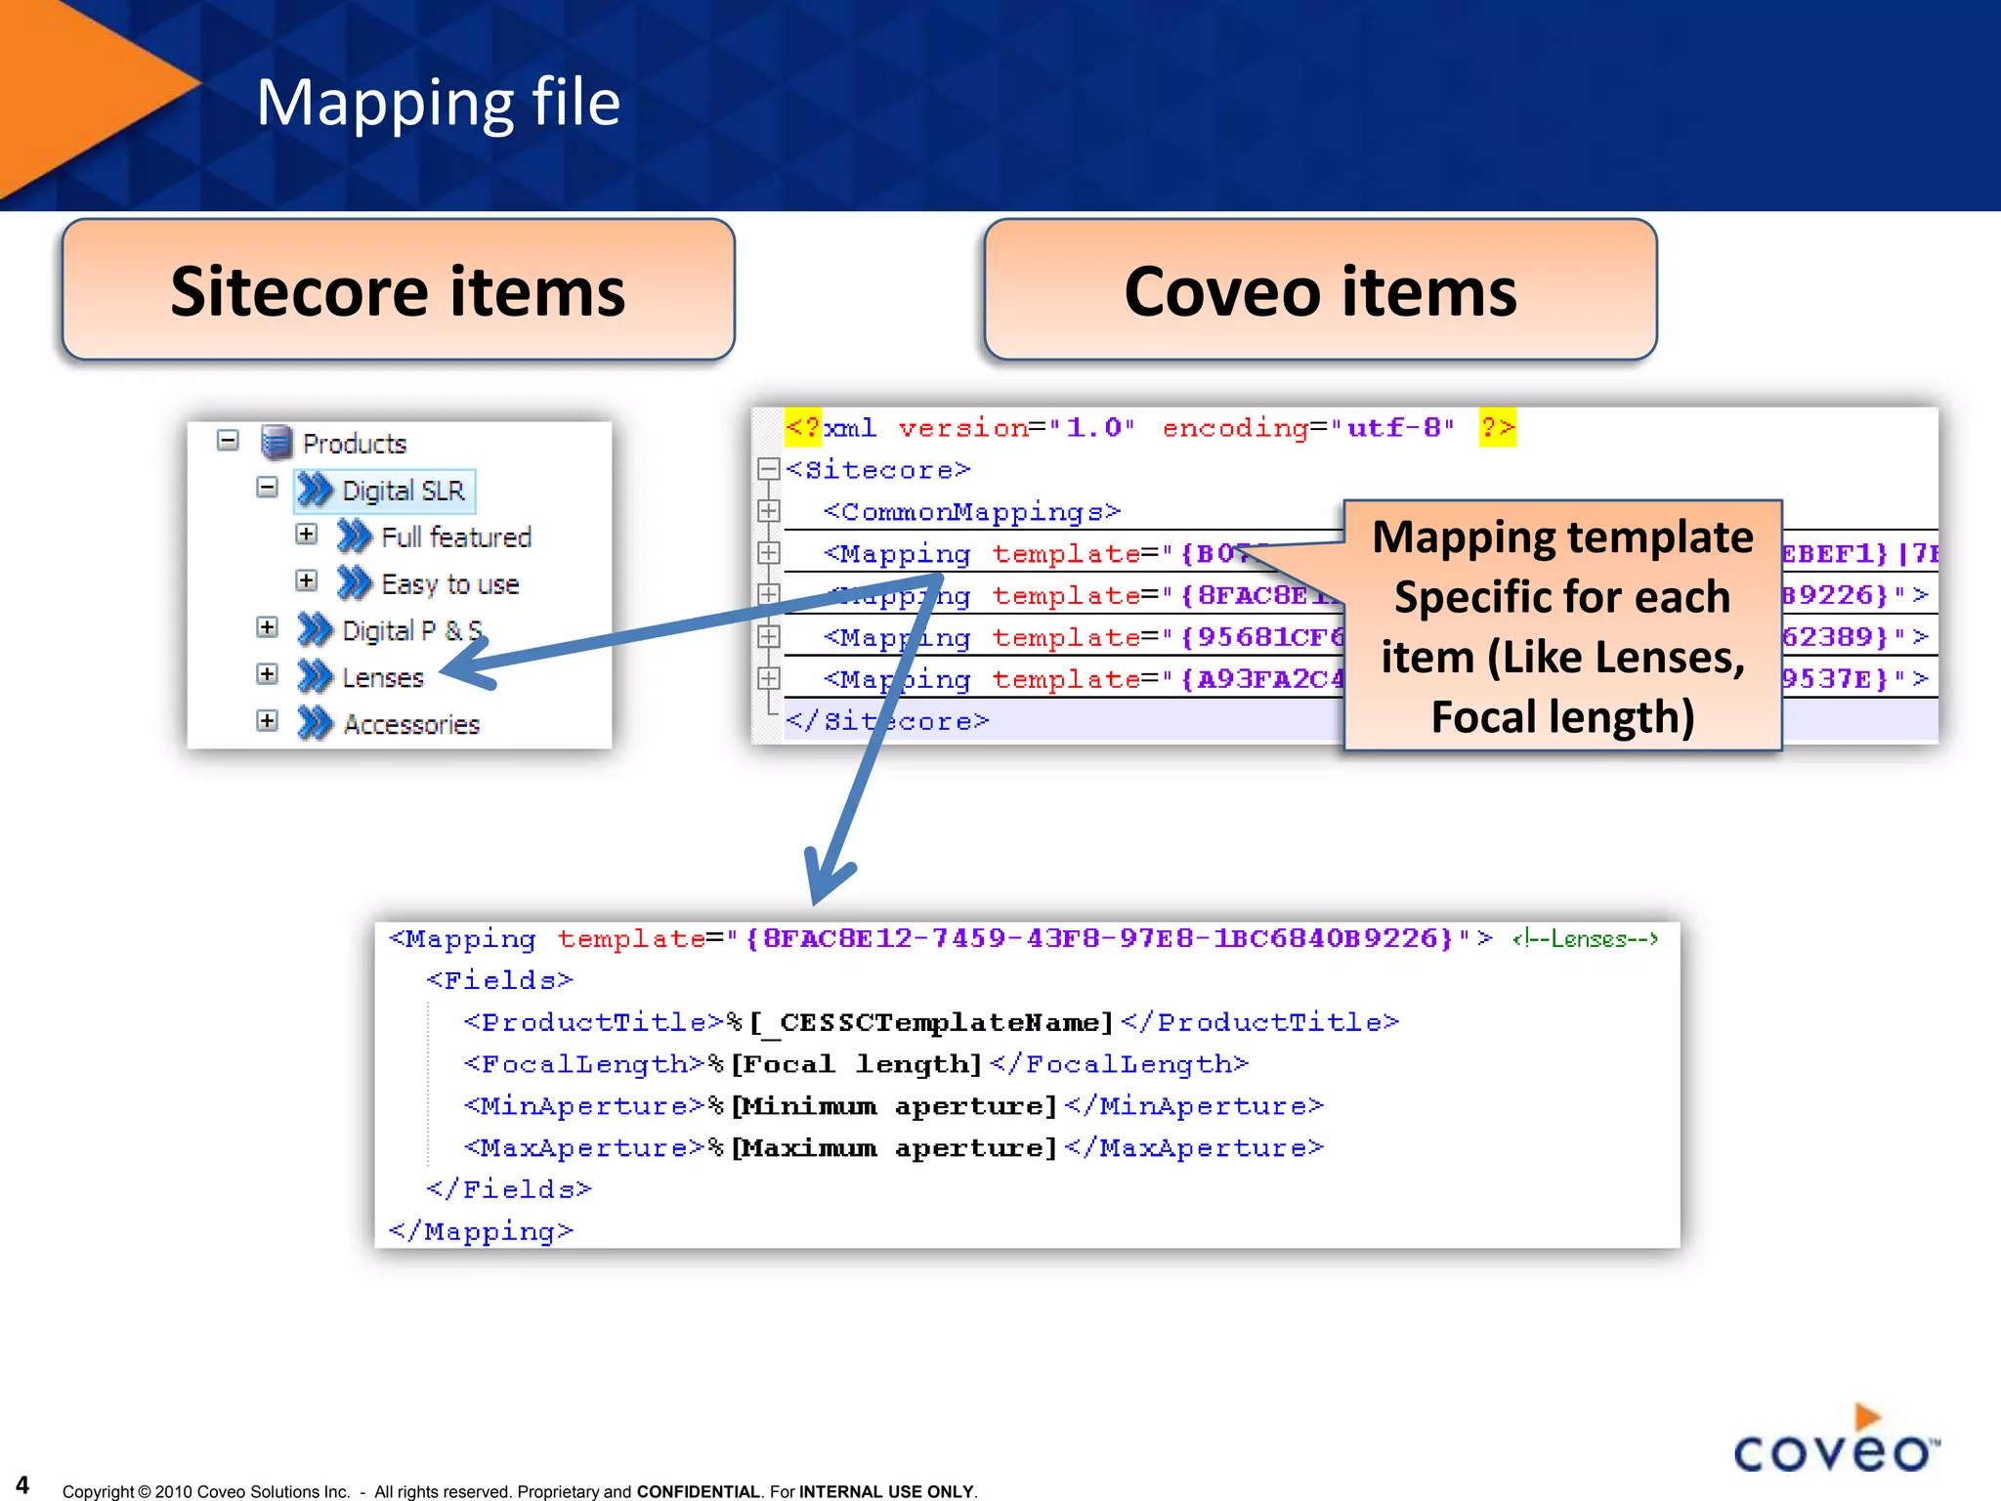
Task: Click the Sitecore items header box
Action: (398, 290)
